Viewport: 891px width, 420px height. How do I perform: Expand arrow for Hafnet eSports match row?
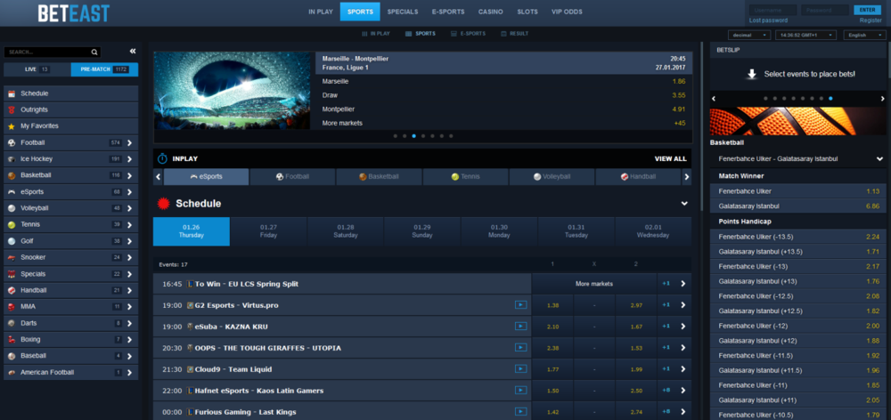pyautogui.click(x=683, y=391)
